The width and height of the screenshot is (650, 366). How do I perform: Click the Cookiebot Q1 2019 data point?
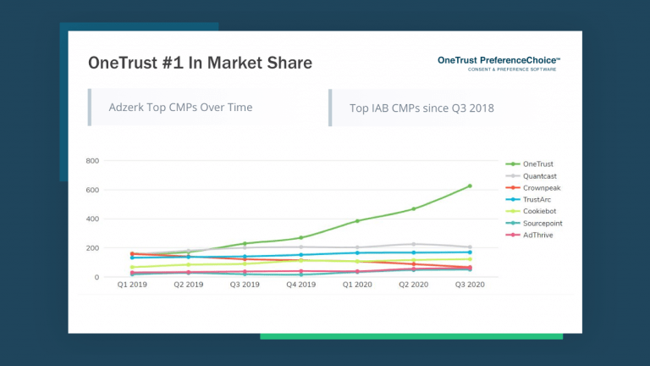132,267
